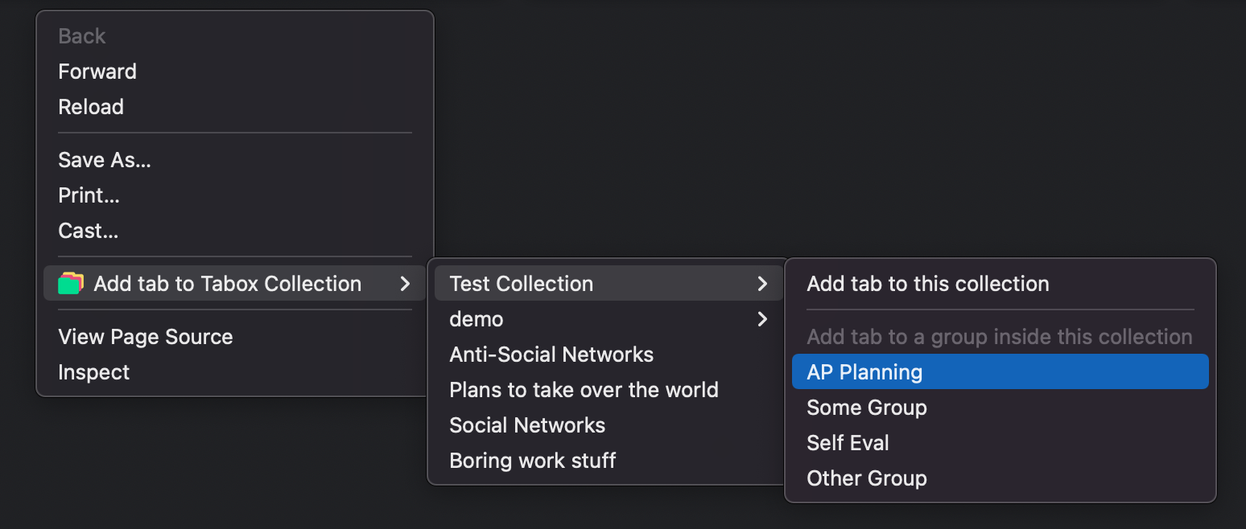Open the Print dialog
Image resolution: width=1246 pixels, height=529 pixels.
pyautogui.click(x=89, y=195)
